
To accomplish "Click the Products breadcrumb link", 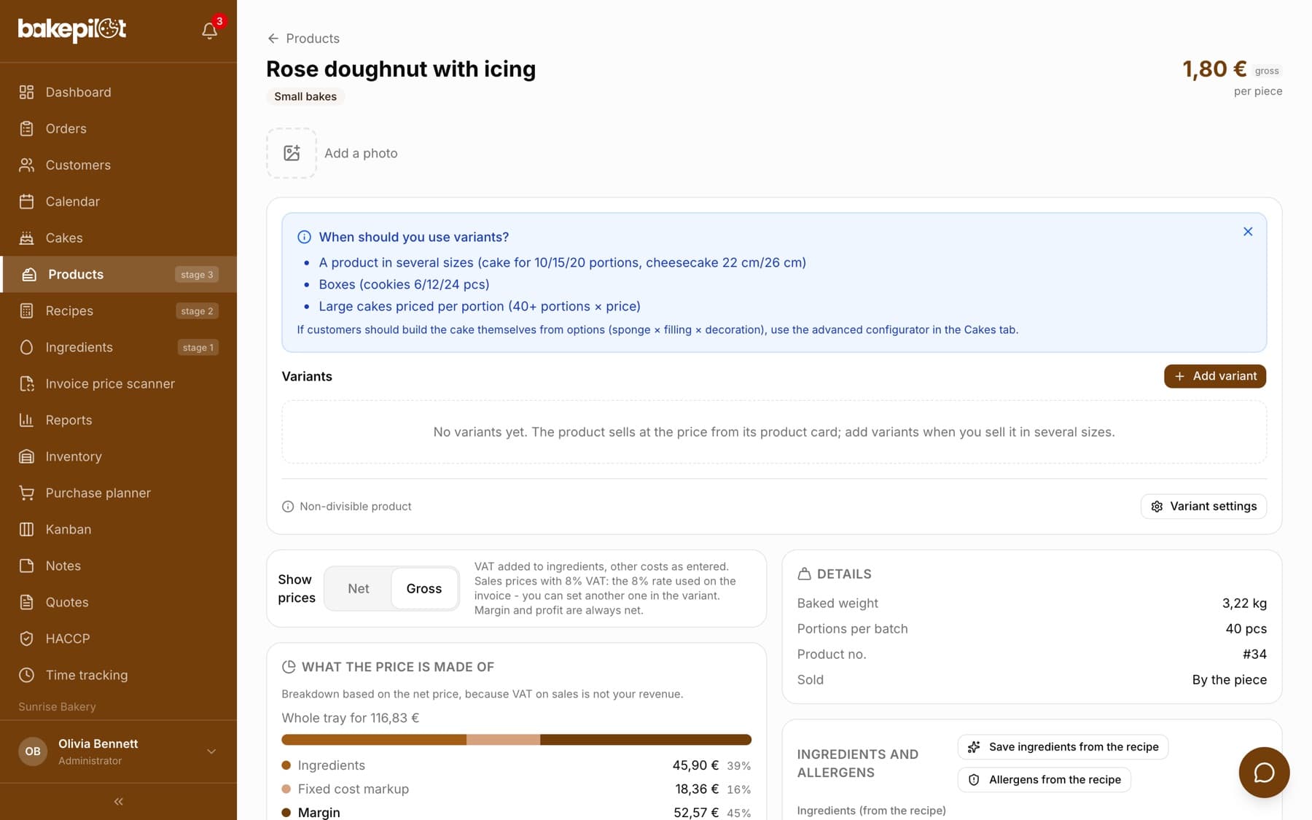I will 313,39.
